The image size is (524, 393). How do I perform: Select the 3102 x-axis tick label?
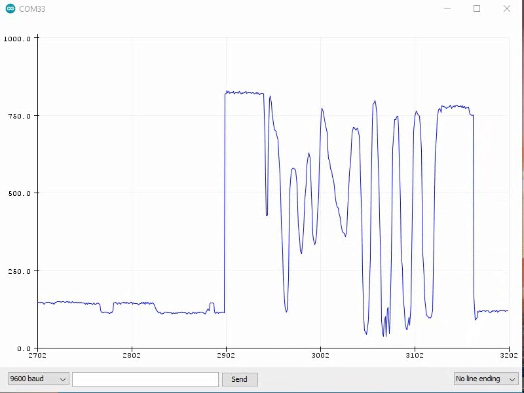415,356
